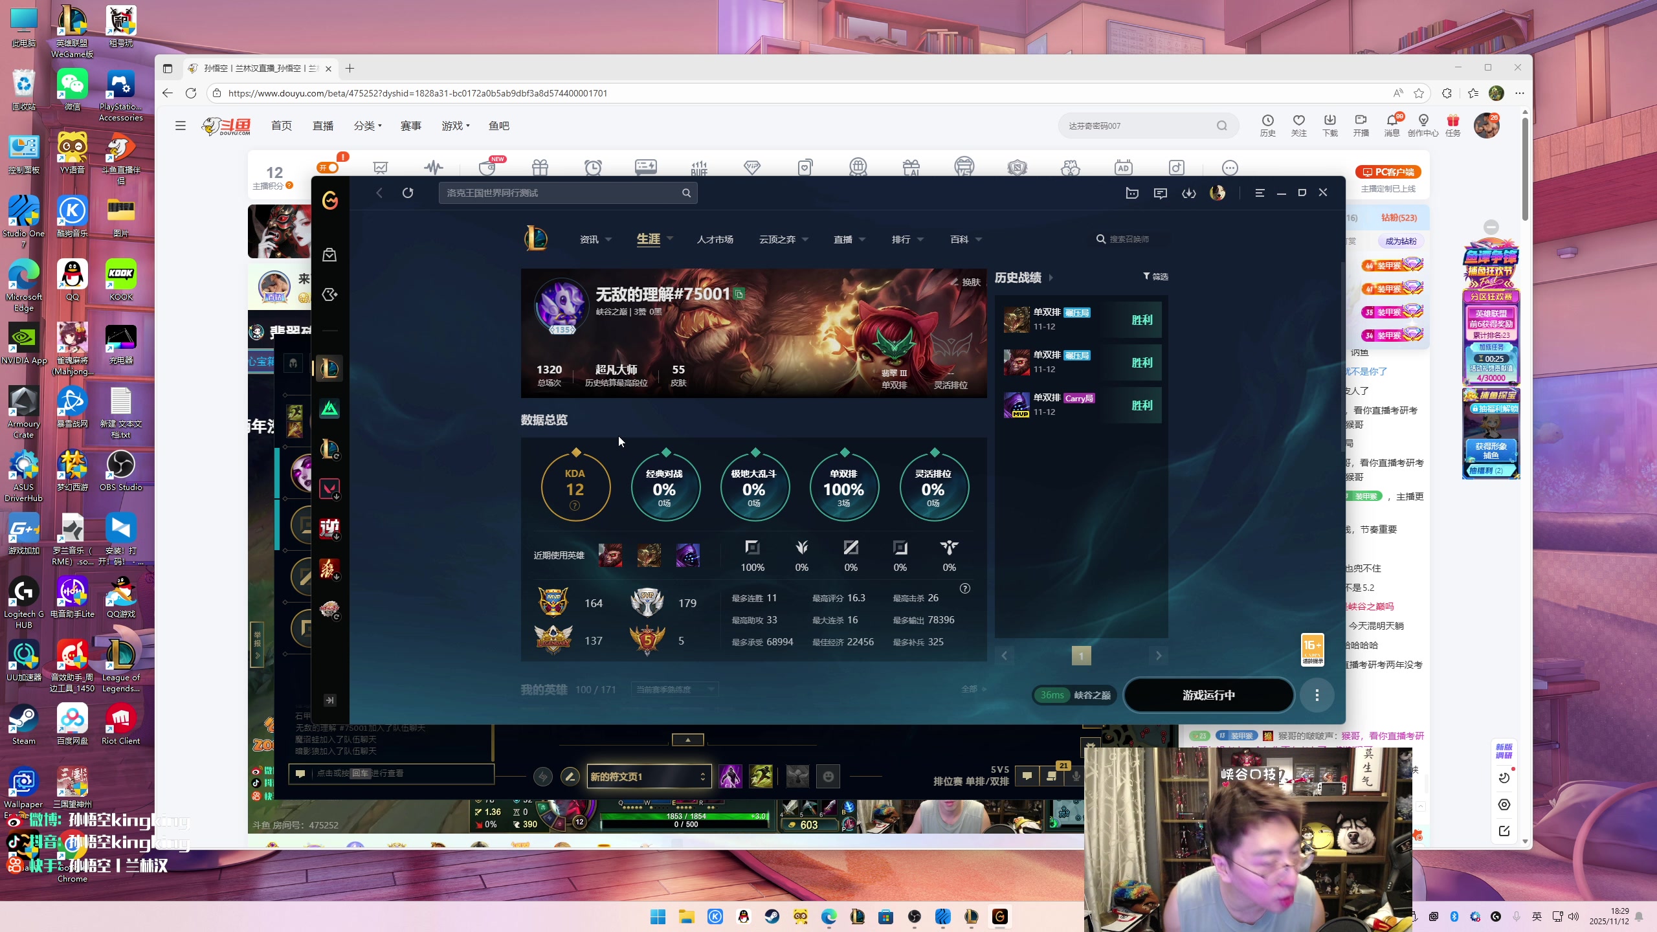Open the Valorant icon in WeGame sidebar

click(329, 489)
